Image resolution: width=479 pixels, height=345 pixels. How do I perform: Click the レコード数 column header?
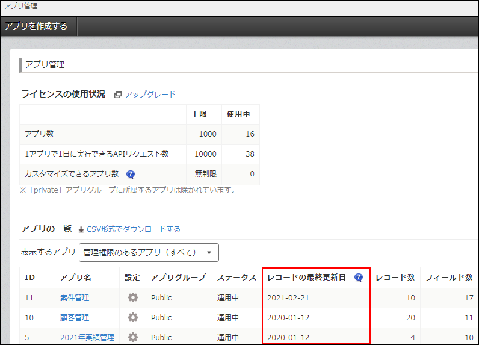tap(395, 278)
